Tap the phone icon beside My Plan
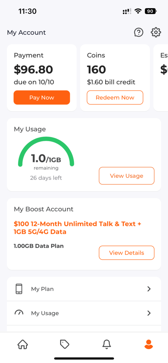 pos(19,289)
